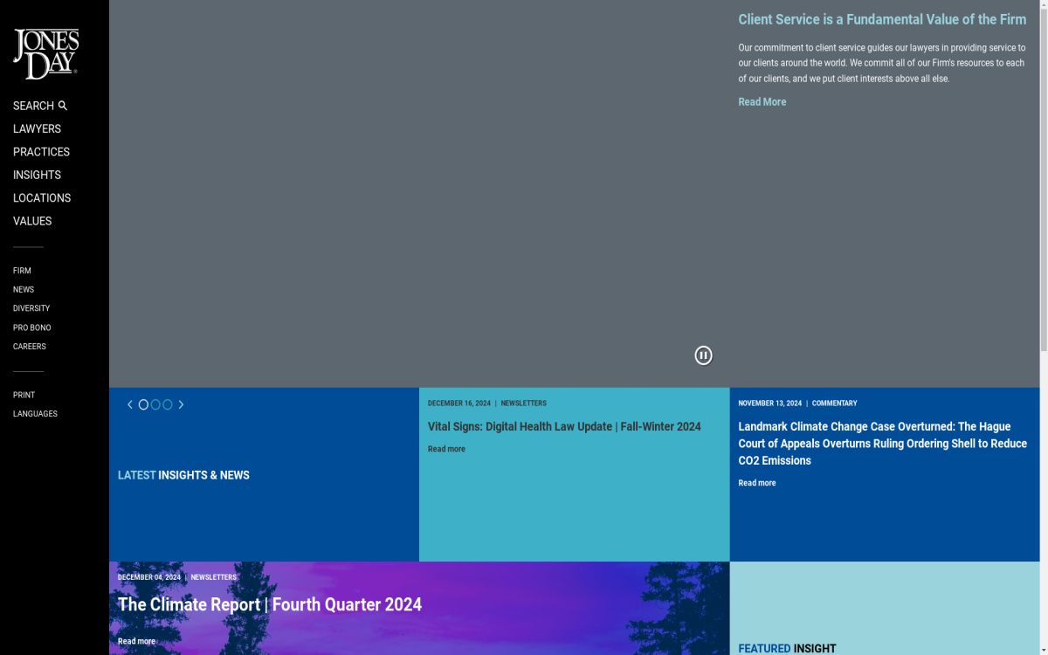Viewport: 1048px width, 655px height.
Task: Click Read More under Client Service
Action: tap(762, 102)
